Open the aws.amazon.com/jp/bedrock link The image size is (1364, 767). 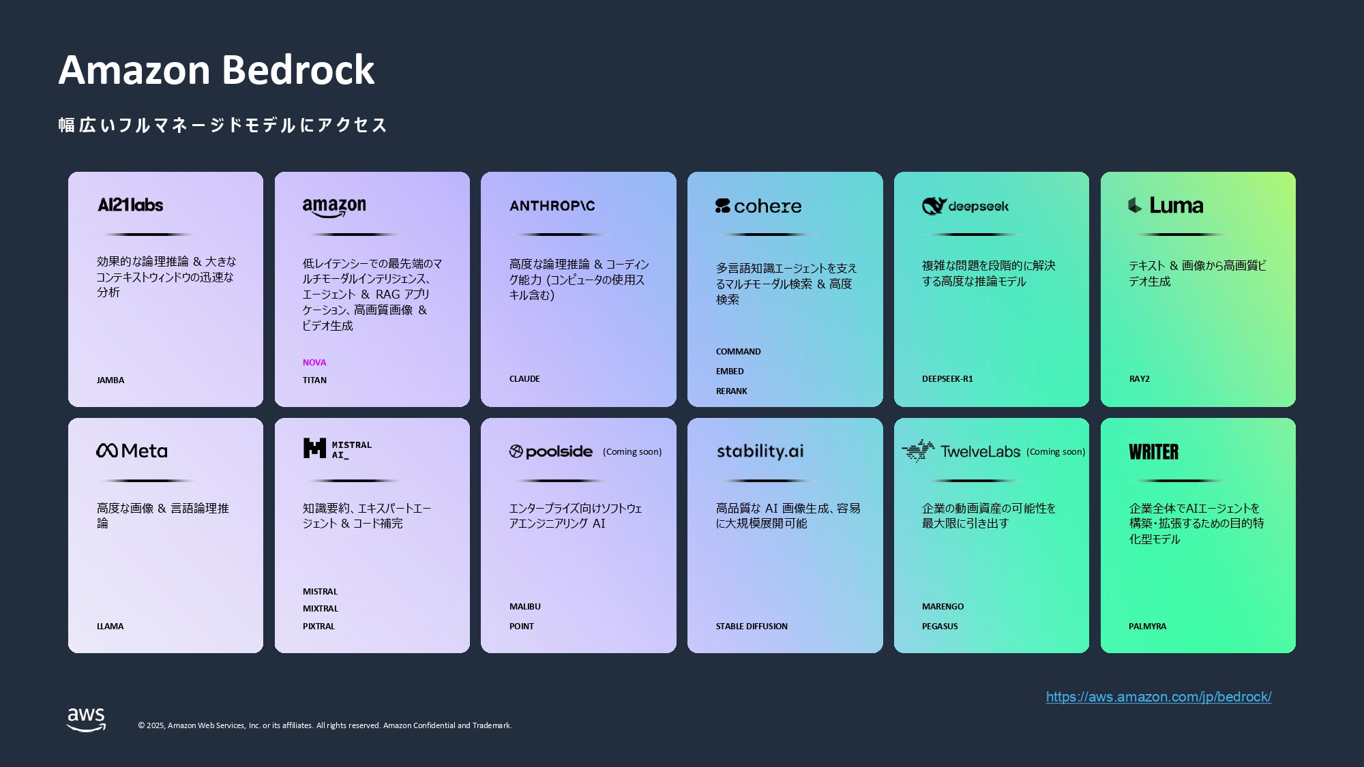point(1158,697)
